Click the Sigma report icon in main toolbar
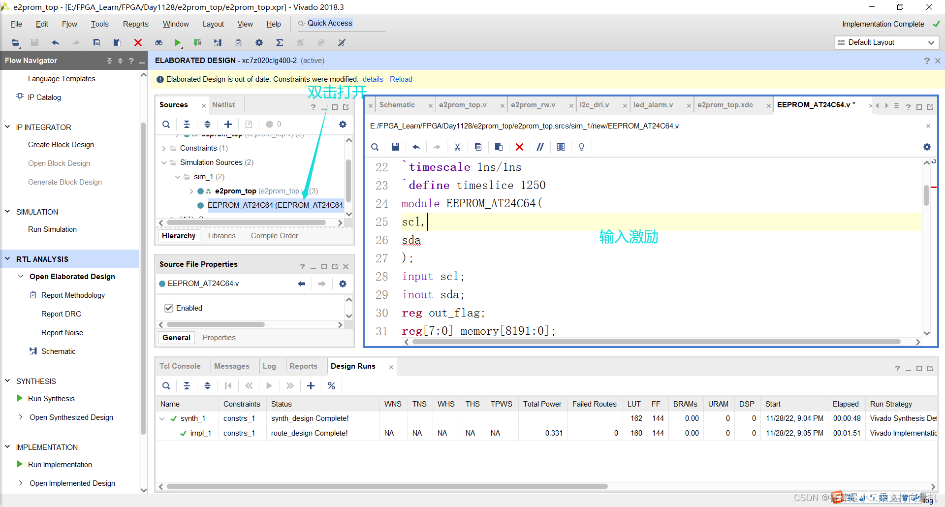 point(280,43)
